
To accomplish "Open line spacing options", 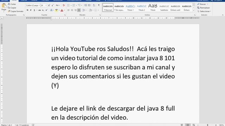I will point(84,10).
